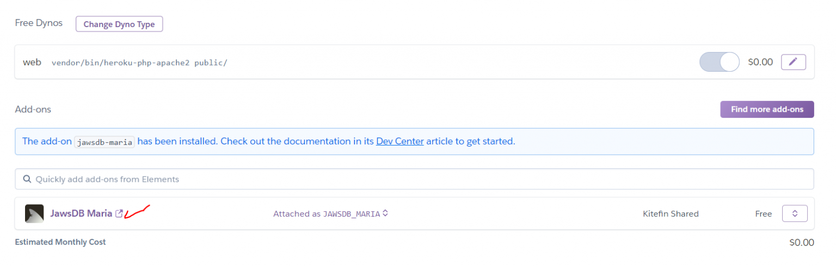Viewport: 836px width, 266px height.
Task: Open the Attached as JAWSDB_MARIA dropdown
Action: click(330, 214)
